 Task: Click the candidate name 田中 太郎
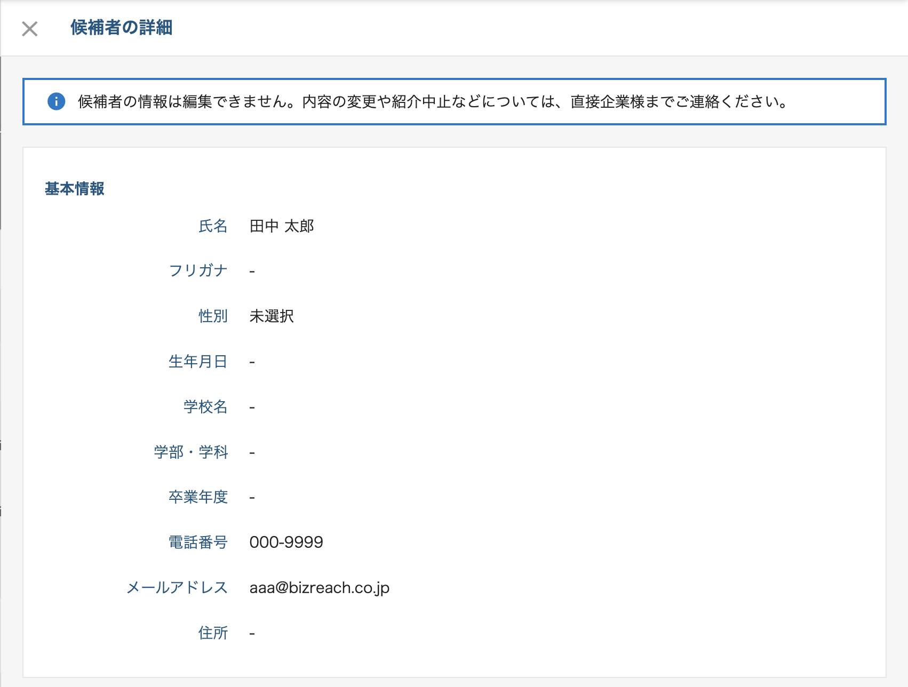282,226
